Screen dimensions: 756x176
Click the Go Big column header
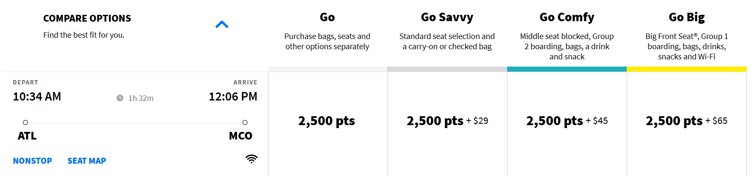coord(686,17)
